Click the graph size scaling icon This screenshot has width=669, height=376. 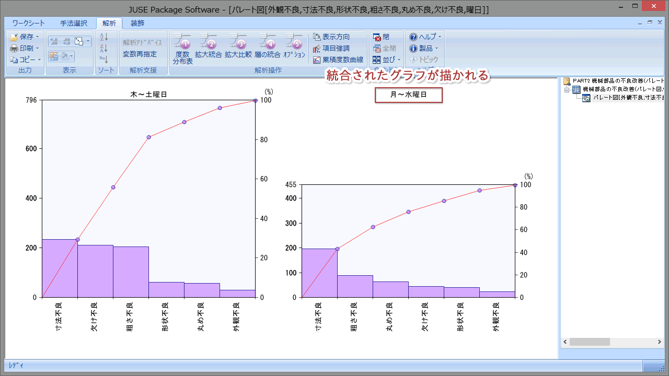79,41
